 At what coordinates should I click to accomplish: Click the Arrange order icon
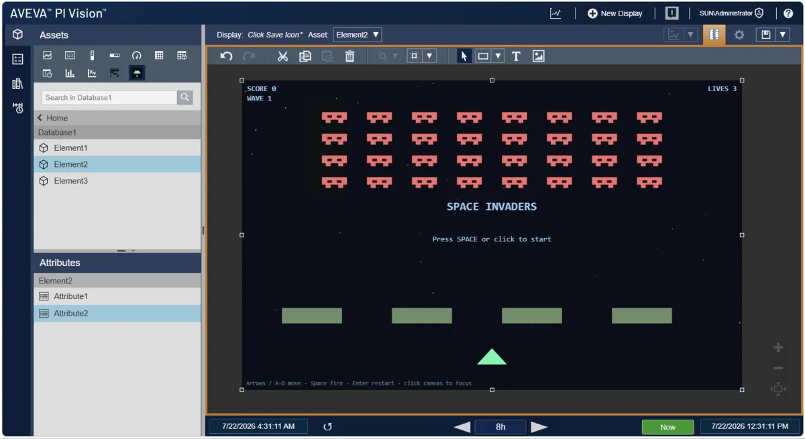[382, 56]
